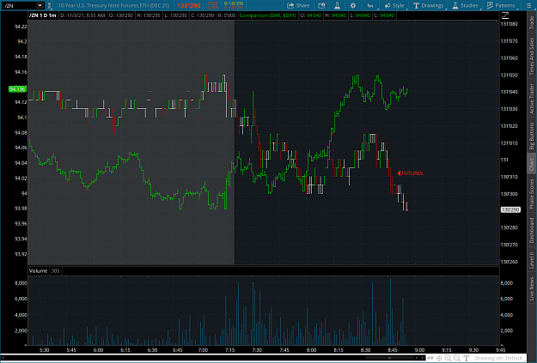This screenshot has height=363, width=537.
Task: Click the text drawing T icon
Action: pyautogui.click(x=466, y=358)
